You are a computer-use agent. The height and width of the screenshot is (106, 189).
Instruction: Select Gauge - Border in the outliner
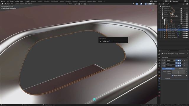(172, 26)
